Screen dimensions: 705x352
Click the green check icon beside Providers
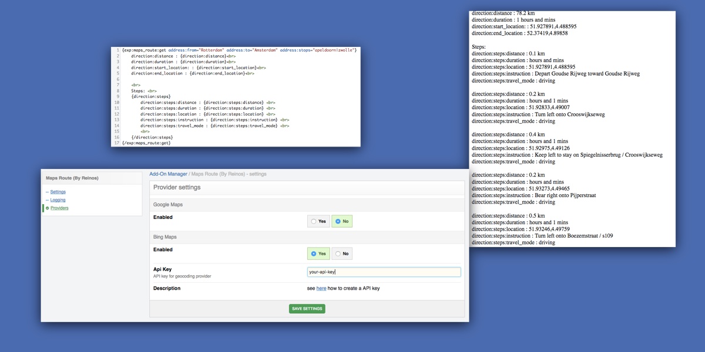(47, 208)
